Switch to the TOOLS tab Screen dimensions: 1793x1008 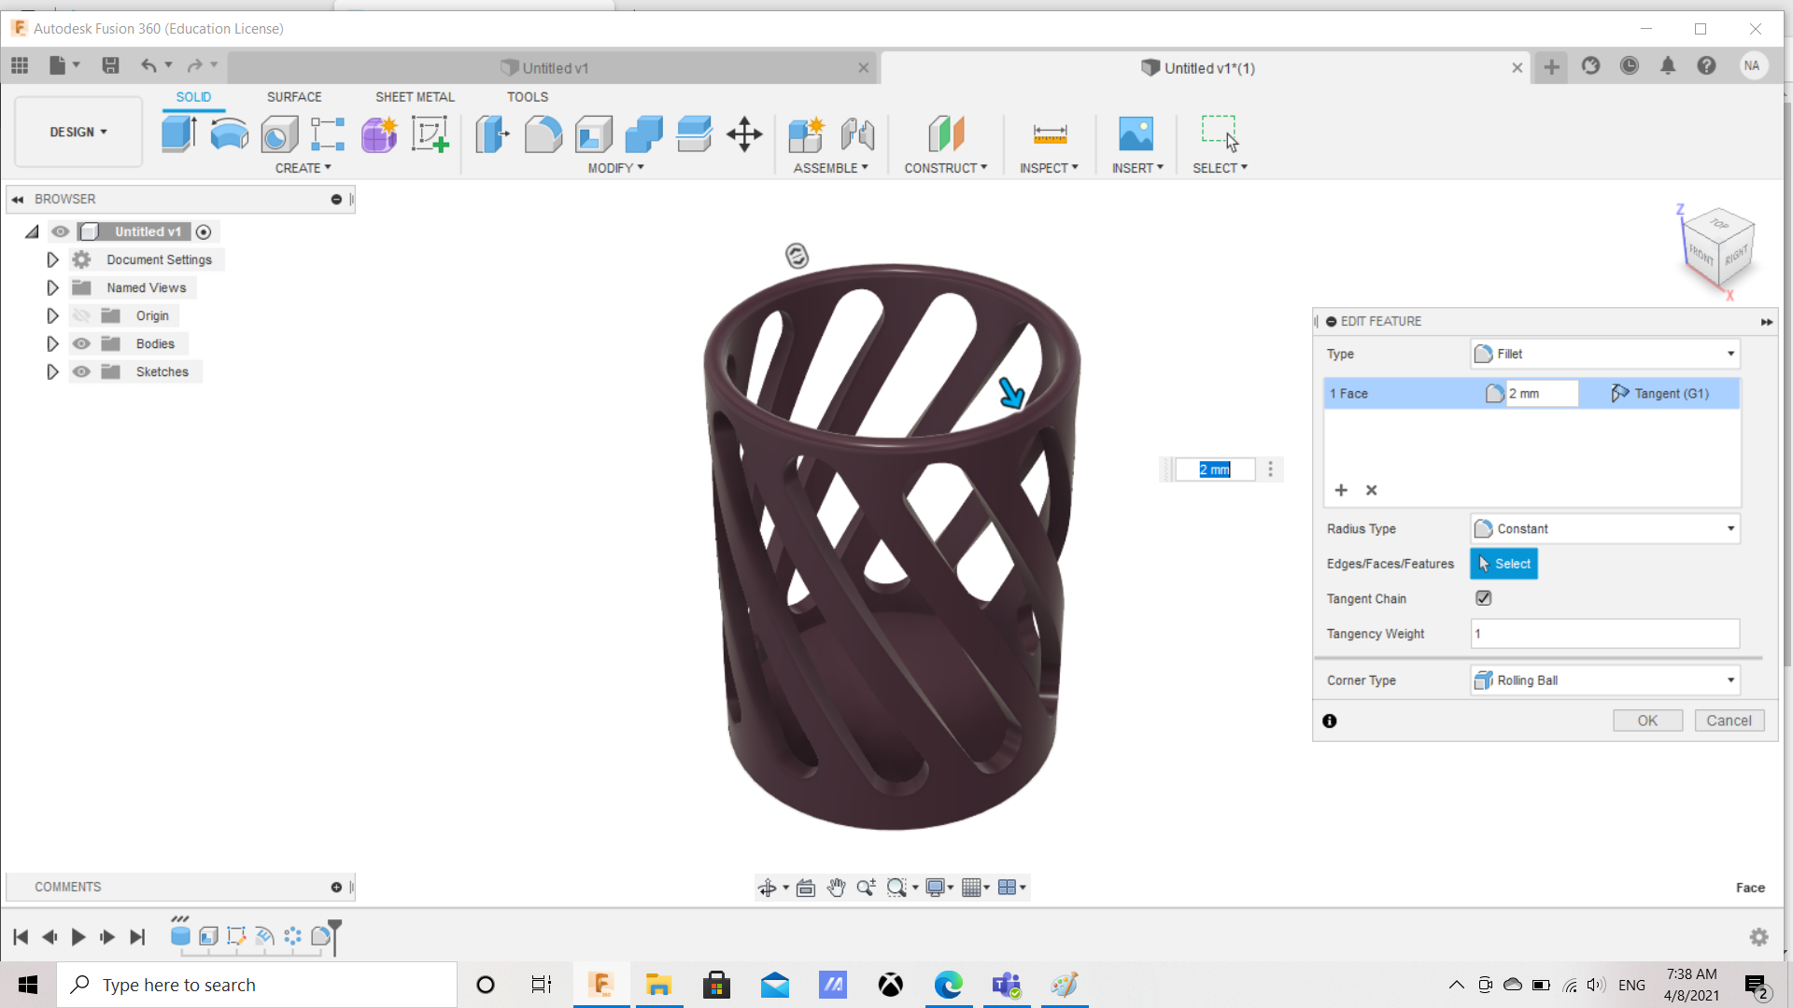(528, 97)
